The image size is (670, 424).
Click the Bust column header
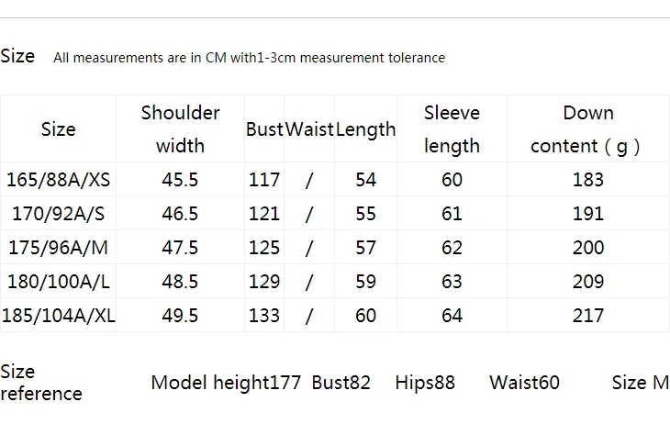click(x=264, y=129)
